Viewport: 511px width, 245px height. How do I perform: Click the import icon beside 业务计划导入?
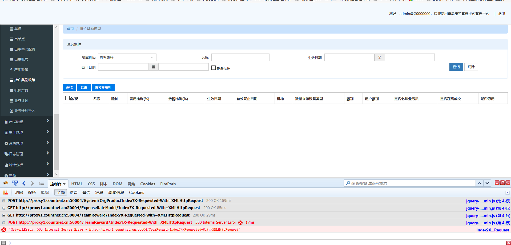(11, 111)
